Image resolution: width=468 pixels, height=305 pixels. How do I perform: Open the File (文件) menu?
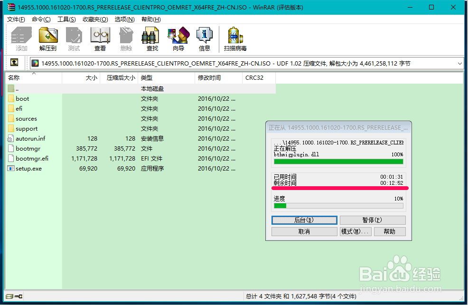16,19
